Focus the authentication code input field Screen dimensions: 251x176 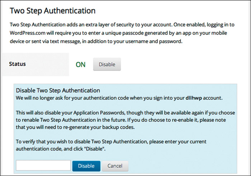(x=43, y=166)
